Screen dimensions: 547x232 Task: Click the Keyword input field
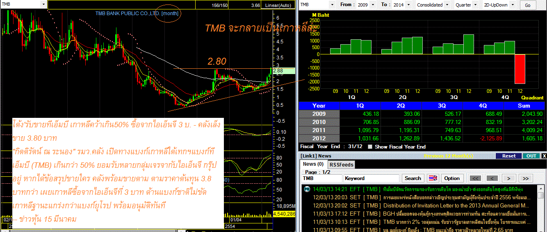[371, 178]
